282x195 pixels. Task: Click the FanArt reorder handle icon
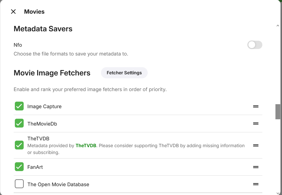coord(256,167)
